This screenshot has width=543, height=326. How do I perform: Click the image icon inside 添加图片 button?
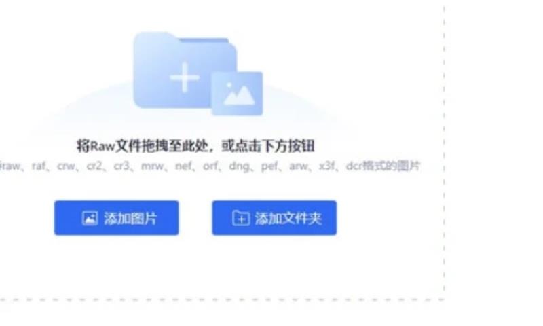(90, 218)
